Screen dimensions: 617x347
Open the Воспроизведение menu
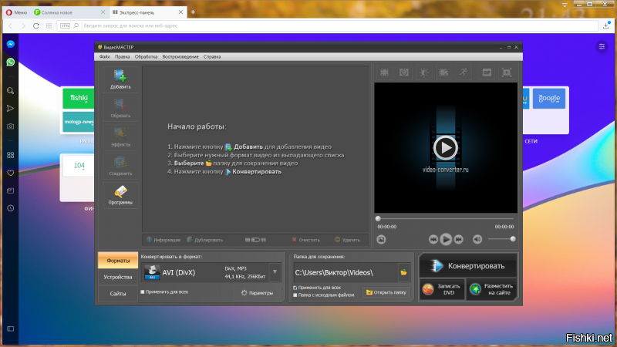point(178,57)
